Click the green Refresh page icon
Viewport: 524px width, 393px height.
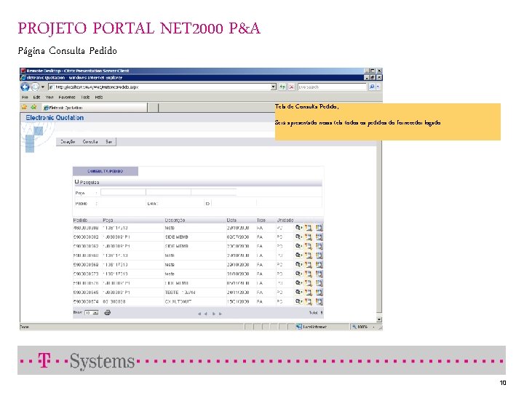coord(282,87)
